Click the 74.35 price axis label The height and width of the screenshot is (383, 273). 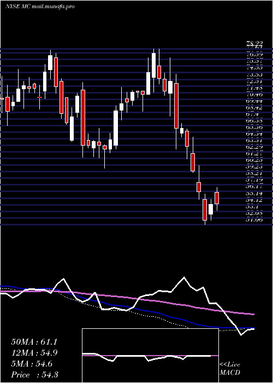click(254, 68)
